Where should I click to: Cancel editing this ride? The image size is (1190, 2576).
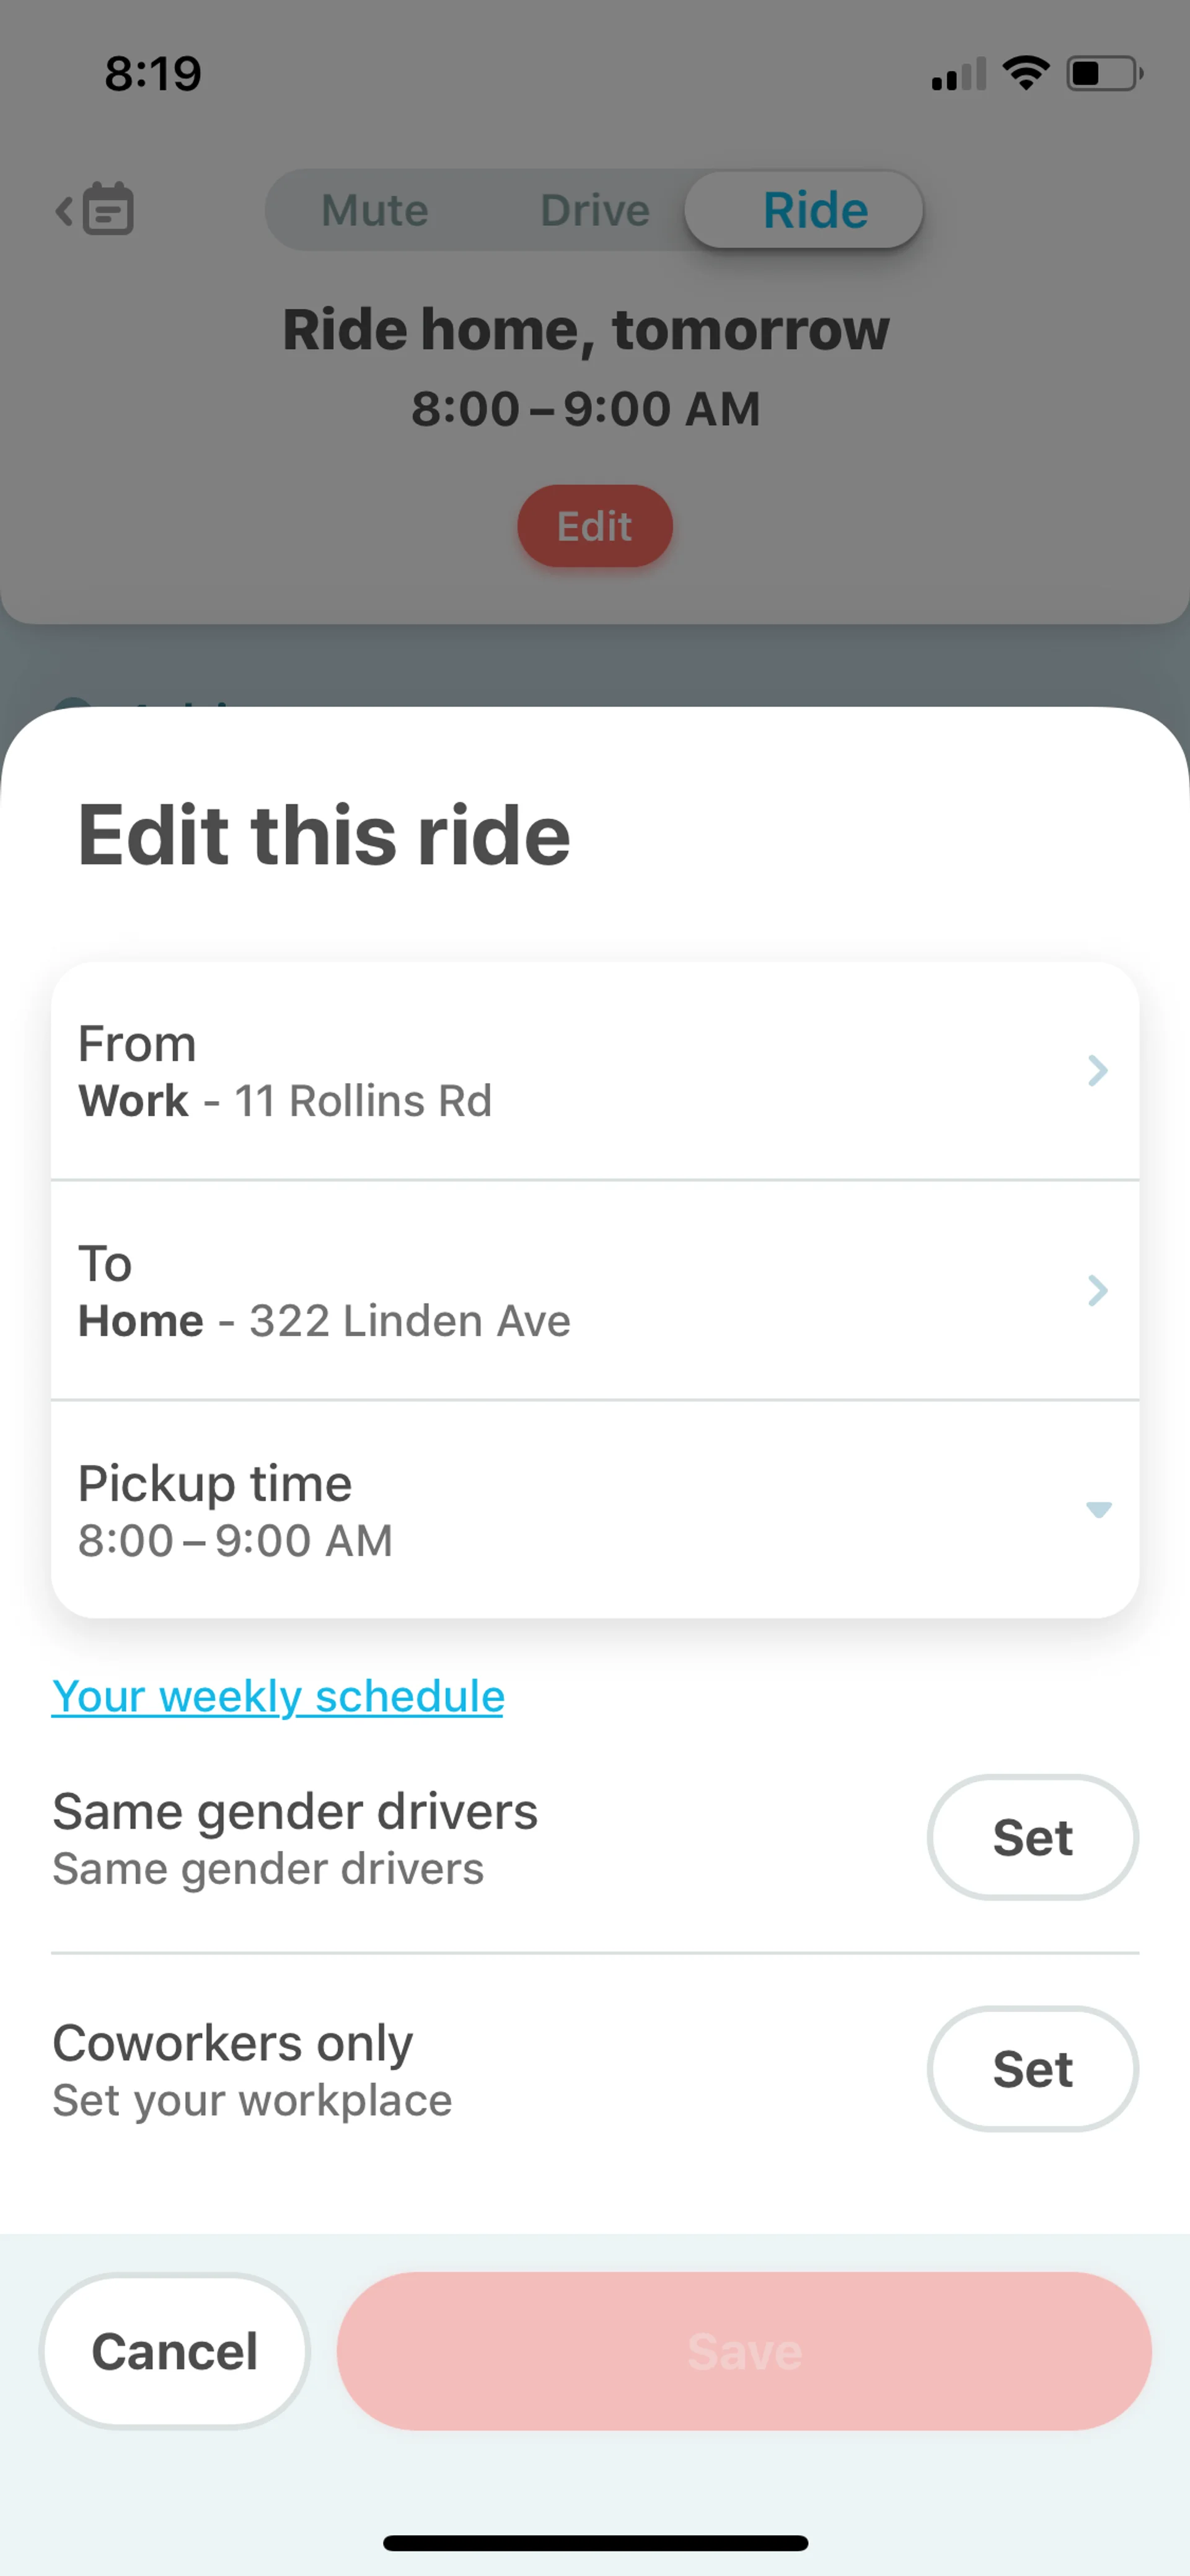point(175,2351)
